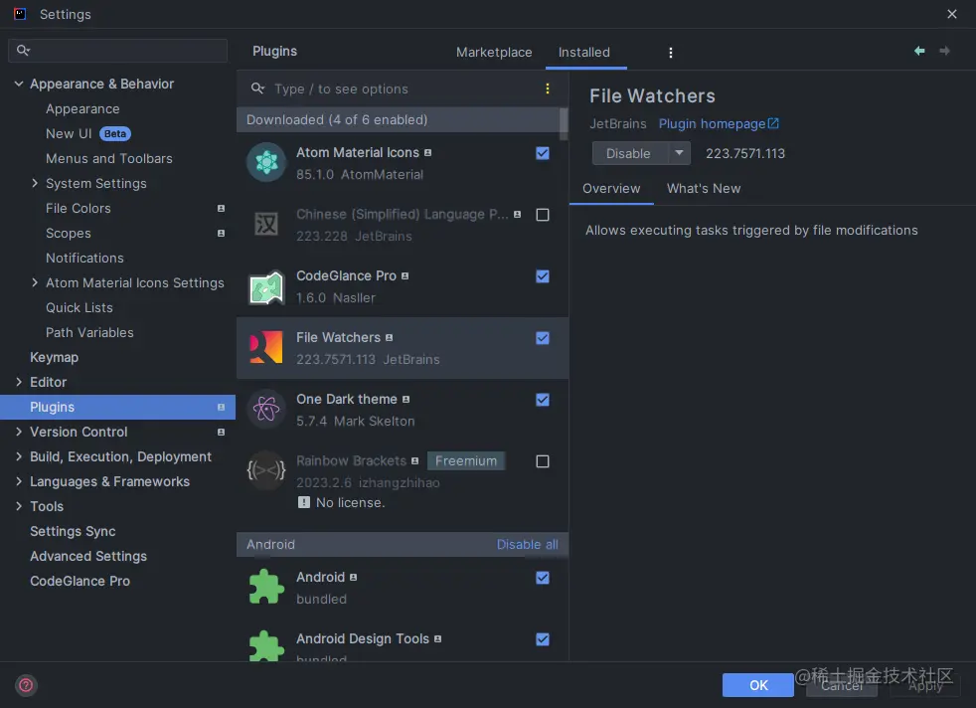Screen dimensions: 976x708
Task: Expand the Editor settings section
Action: tap(19, 382)
